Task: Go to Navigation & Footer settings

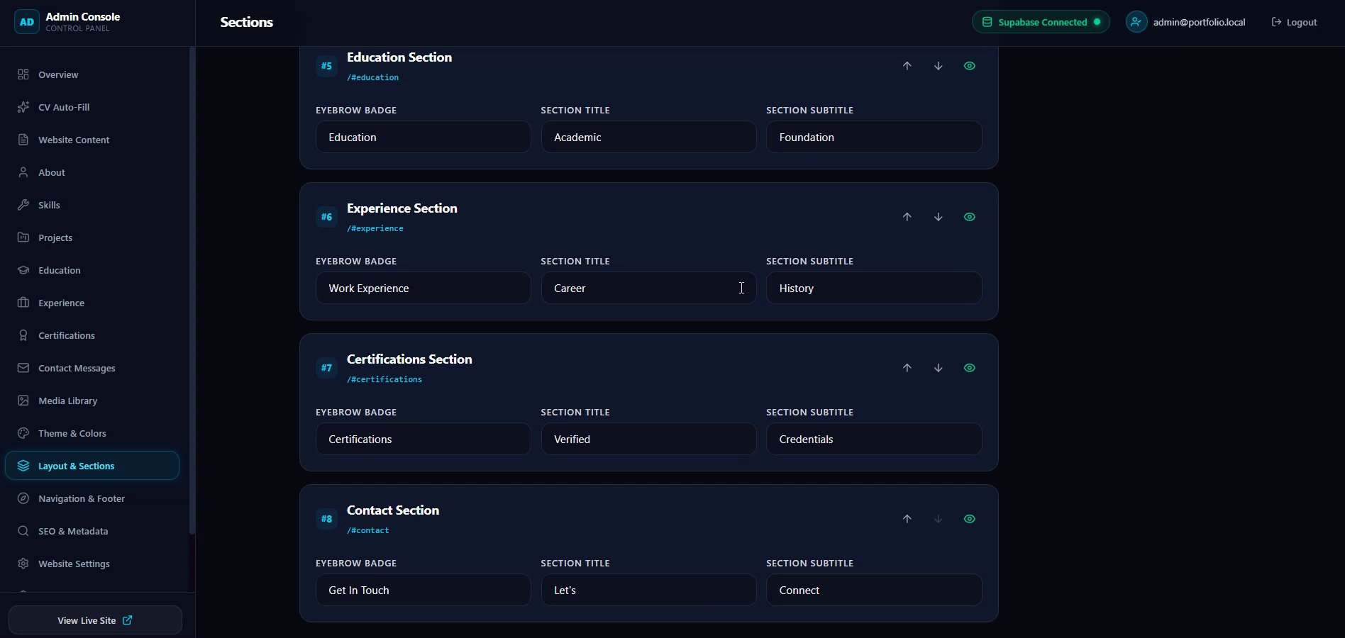Action: click(92, 498)
